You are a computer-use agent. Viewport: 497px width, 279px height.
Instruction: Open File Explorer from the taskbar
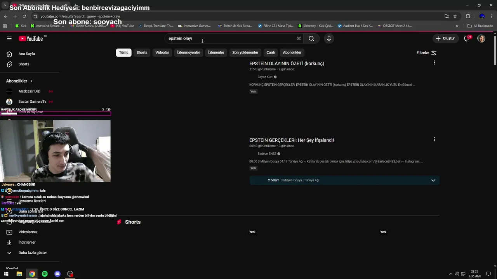[x=19, y=274]
